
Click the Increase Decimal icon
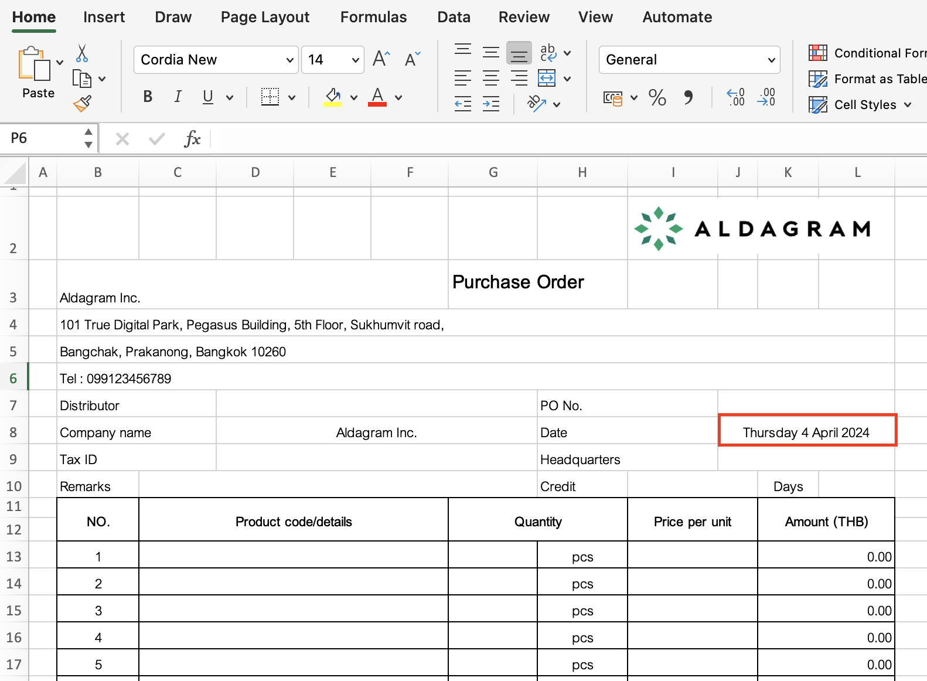coord(735,97)
